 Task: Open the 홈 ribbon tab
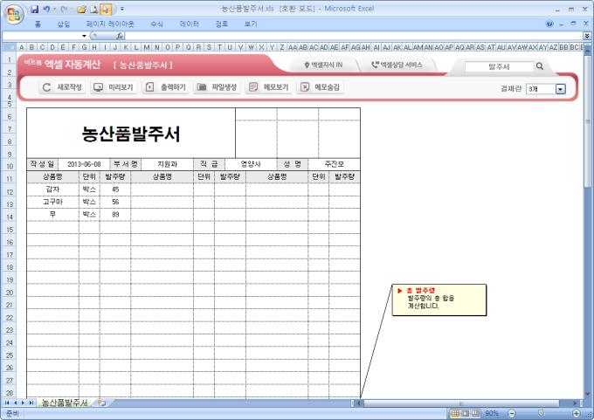point(38,24)
